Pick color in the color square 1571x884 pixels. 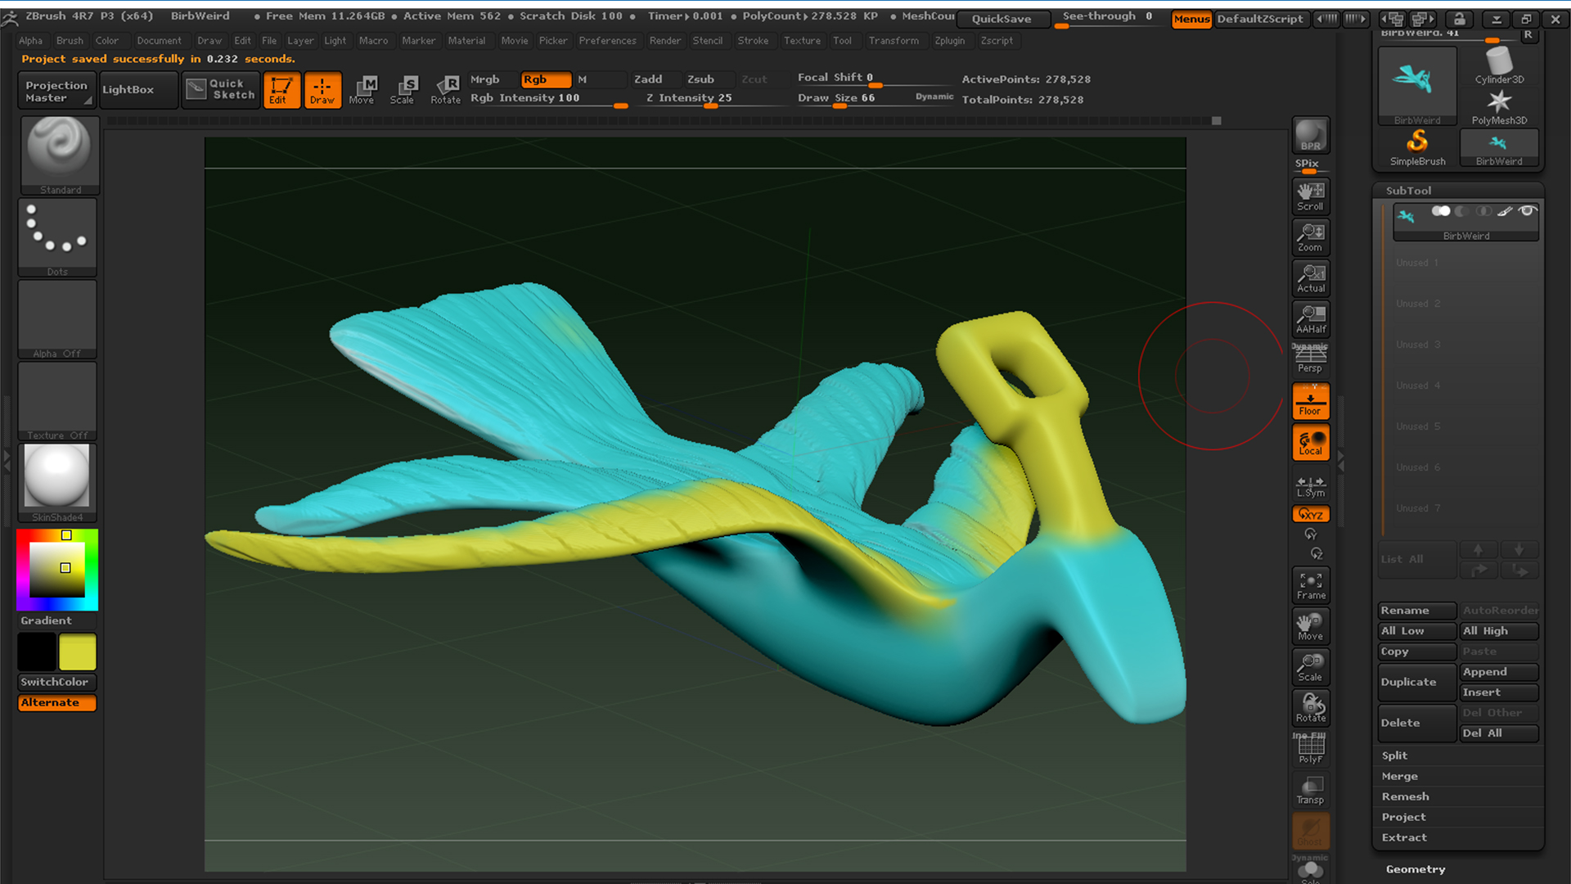[x=57, y=569]
